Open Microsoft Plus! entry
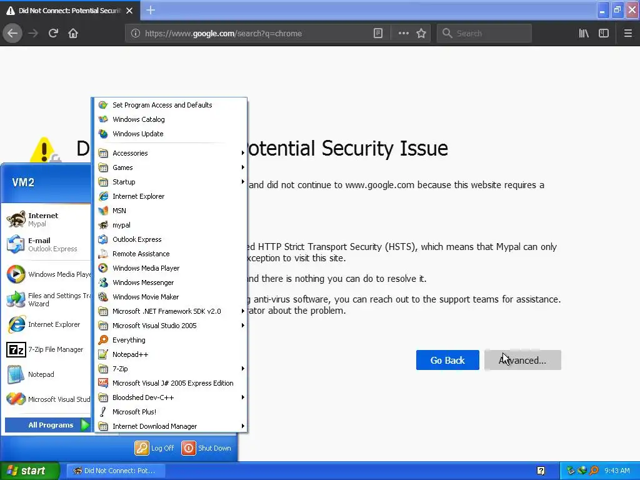Viewport: 640px width, 480px height. (x=171, y=412)
